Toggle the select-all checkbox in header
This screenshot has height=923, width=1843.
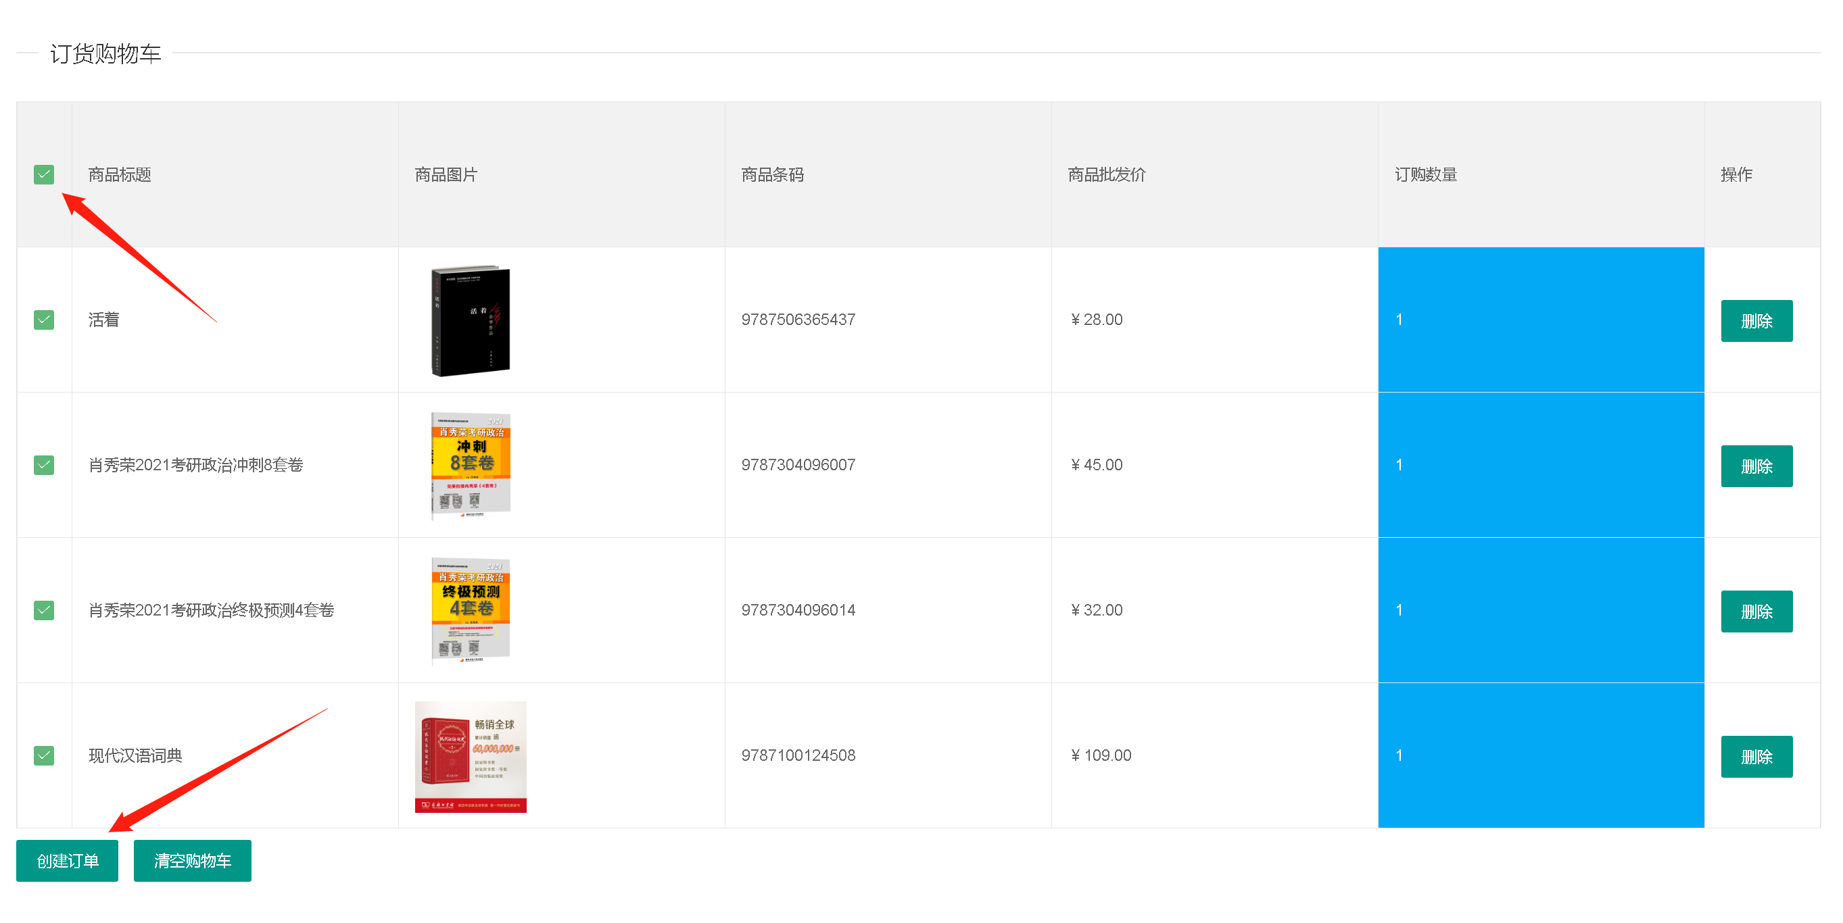[44, 174]
